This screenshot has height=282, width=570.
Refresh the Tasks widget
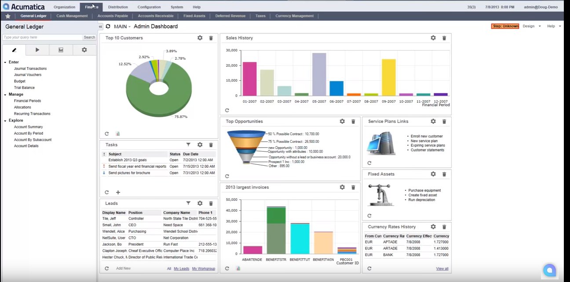click(107, 192)
